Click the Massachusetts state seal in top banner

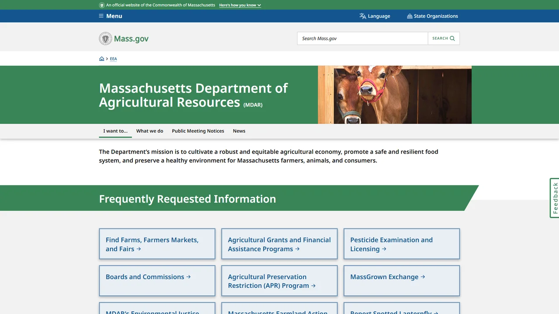click(102, 5)
